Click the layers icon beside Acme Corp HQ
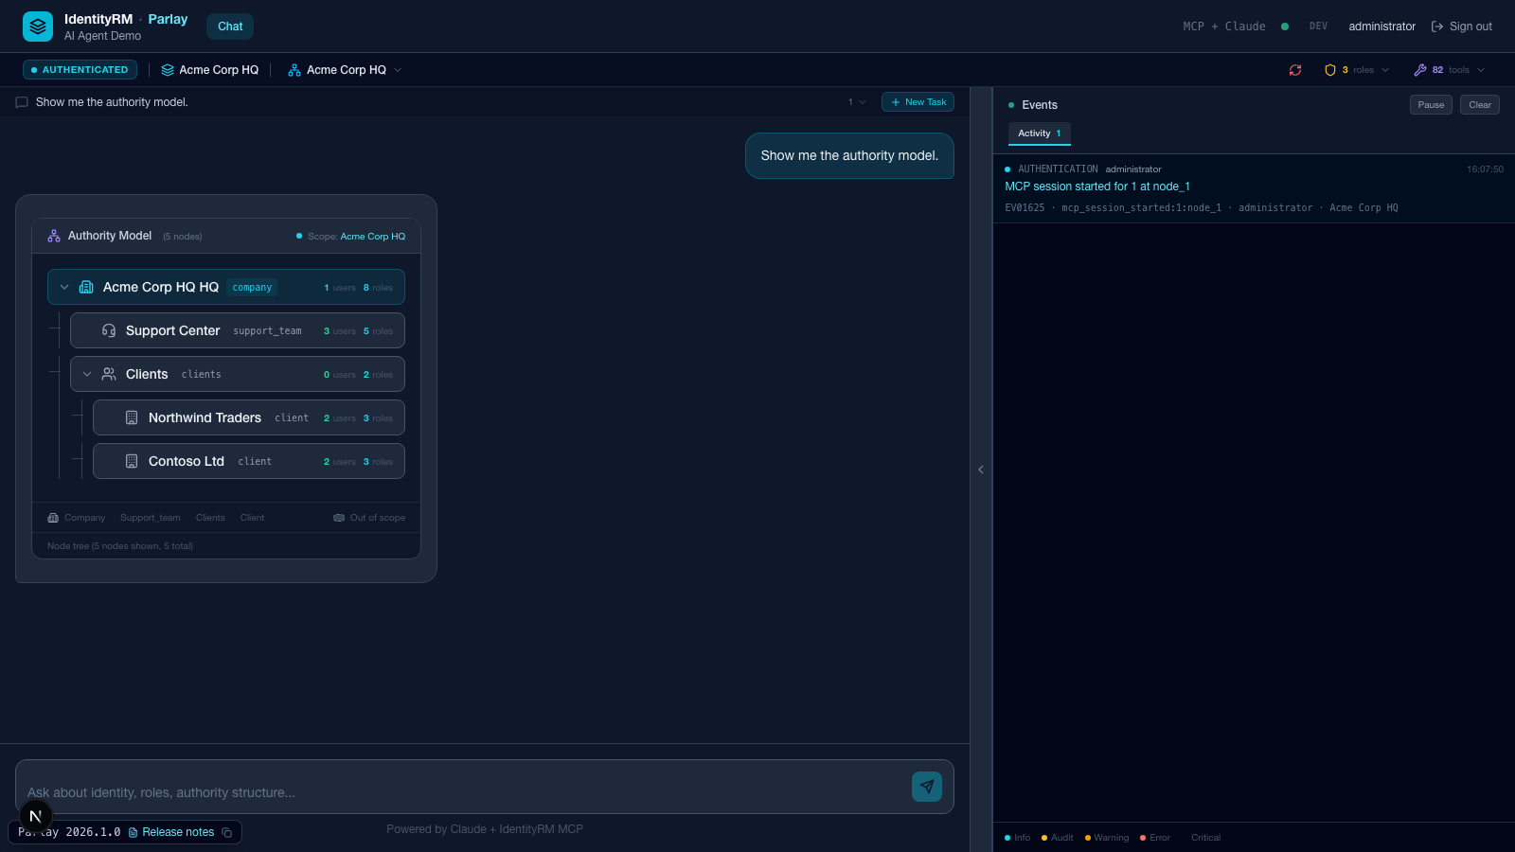The height and width of the screenshot is (852, 1515). click(168, 70)
